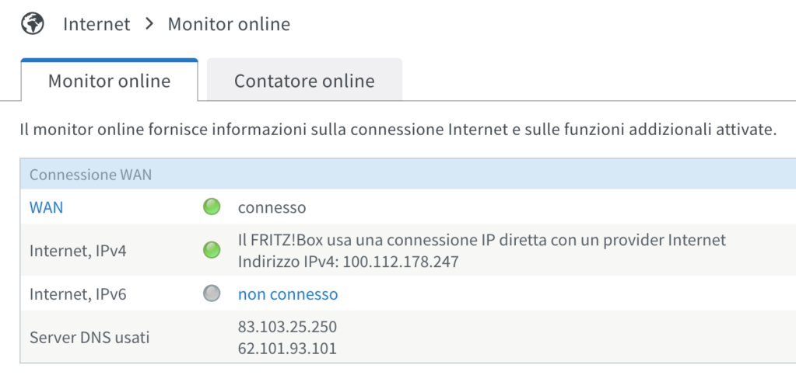Click the 'Internet, IPv6' row label

(78, 294)
